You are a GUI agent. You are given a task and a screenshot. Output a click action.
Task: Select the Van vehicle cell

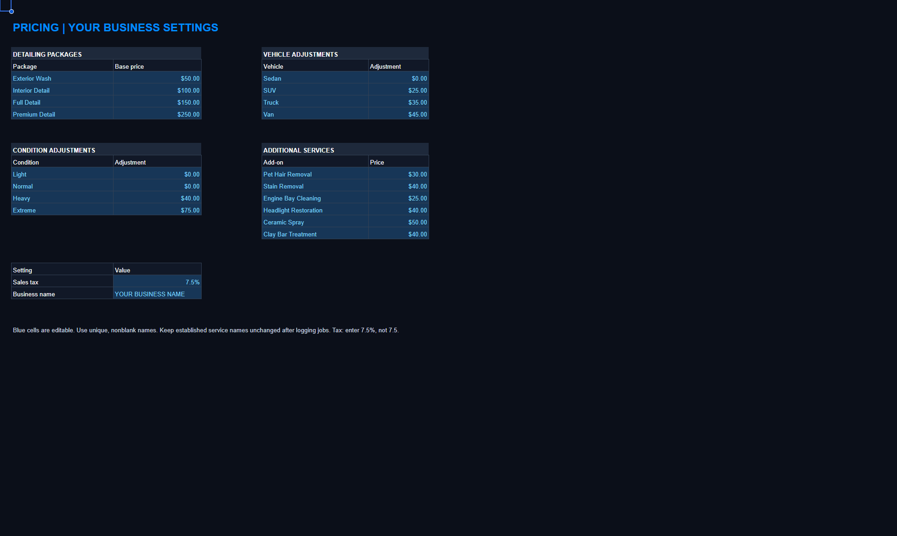pyautogui.click(x=315, y=114)
